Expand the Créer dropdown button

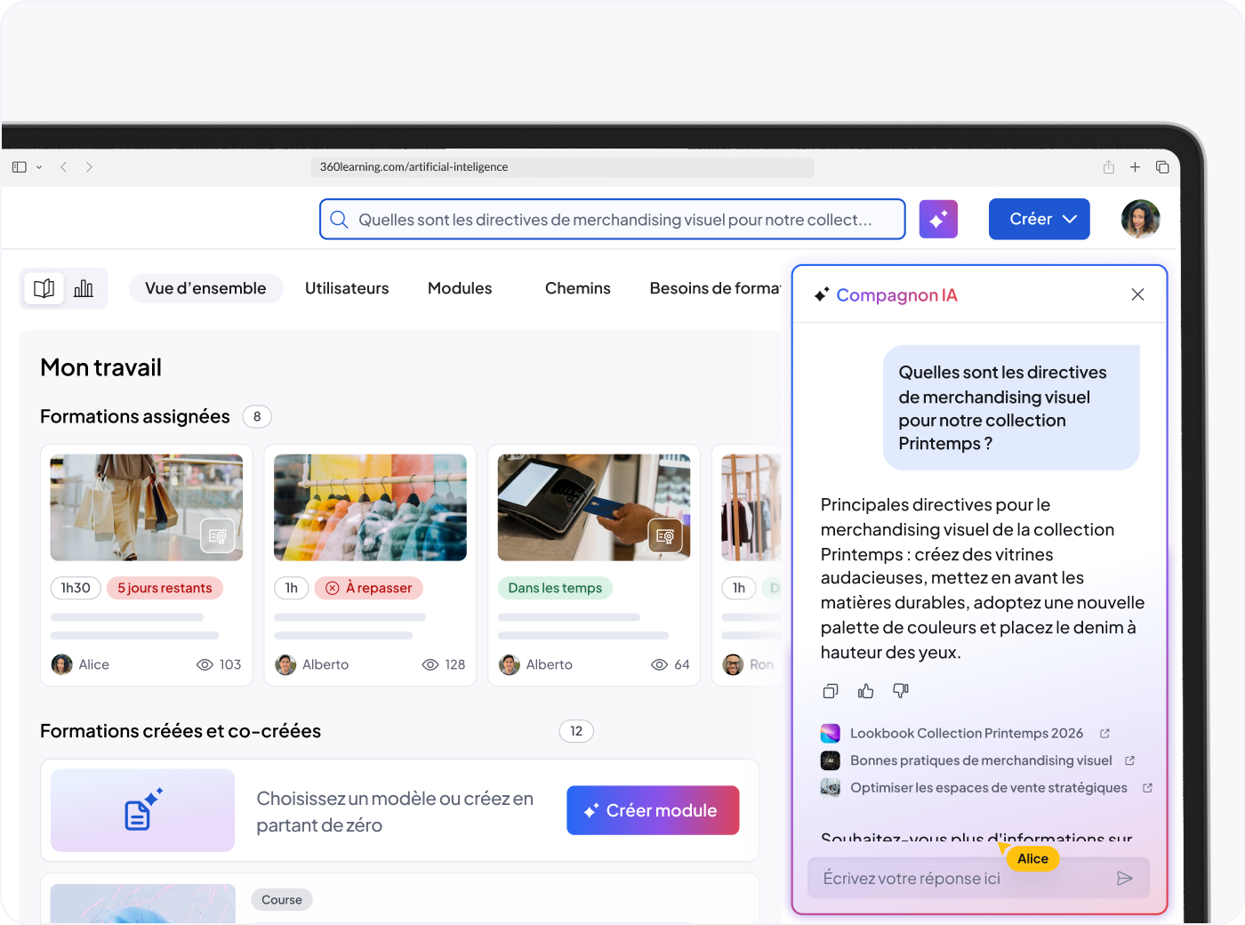pyautogui.click(x=1040, y=220)
